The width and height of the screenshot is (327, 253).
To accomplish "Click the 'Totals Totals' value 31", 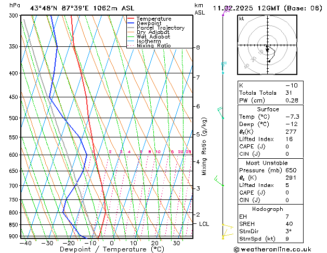I will point(289,93).
